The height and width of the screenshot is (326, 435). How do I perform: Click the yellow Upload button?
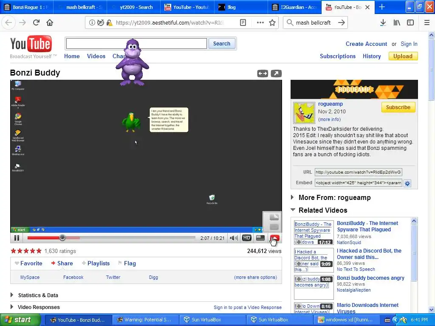(x=403, y=56)
